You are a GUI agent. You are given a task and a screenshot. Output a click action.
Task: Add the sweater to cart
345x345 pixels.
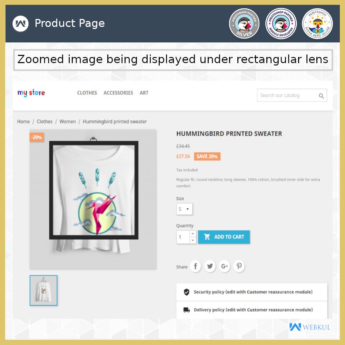click(x=224, y=237)
